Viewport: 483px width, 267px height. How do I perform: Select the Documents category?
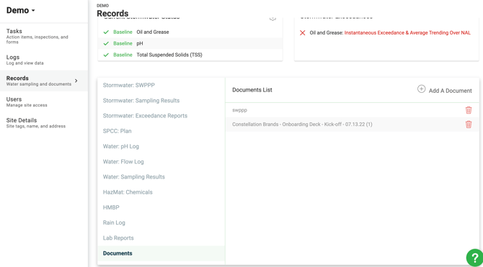pos(161,253)
